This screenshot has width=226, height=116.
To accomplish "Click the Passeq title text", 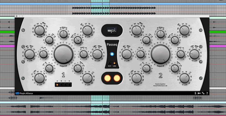I will [112, 45].
